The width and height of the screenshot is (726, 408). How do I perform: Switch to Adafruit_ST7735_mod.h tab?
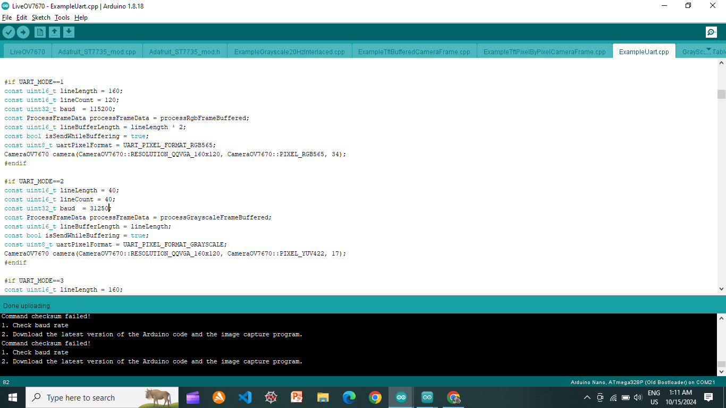(x=185, y=52)
